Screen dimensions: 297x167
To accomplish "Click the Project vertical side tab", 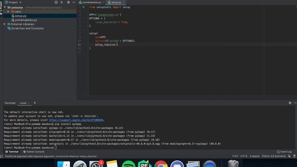I will point(1,8).
